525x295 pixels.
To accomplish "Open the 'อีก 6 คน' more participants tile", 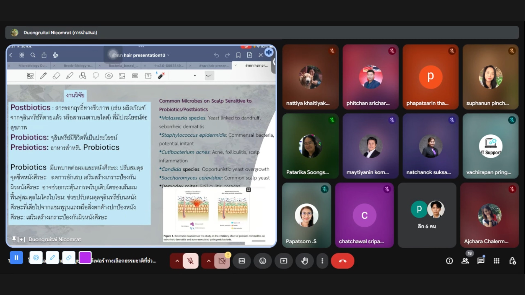I will [x=427, y=215].
